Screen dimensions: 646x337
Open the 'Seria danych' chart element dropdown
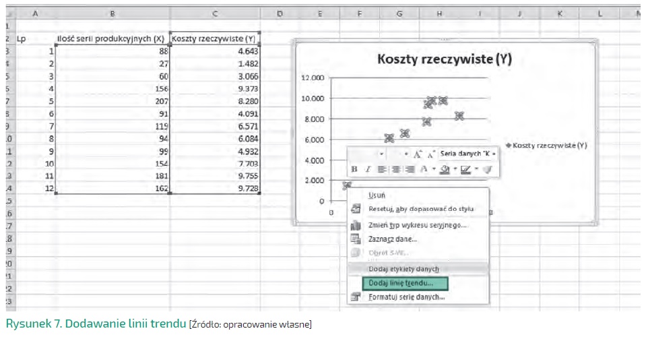(x=467, y=154)
